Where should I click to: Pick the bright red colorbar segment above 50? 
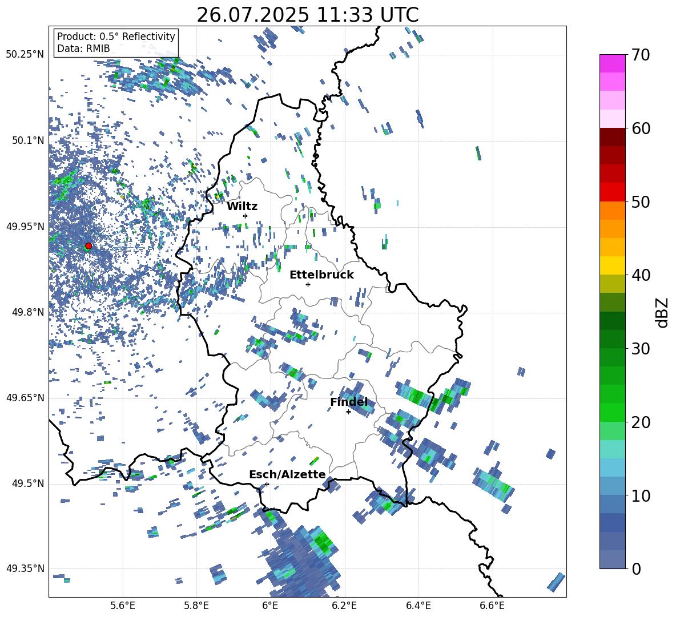pos(612,192)
